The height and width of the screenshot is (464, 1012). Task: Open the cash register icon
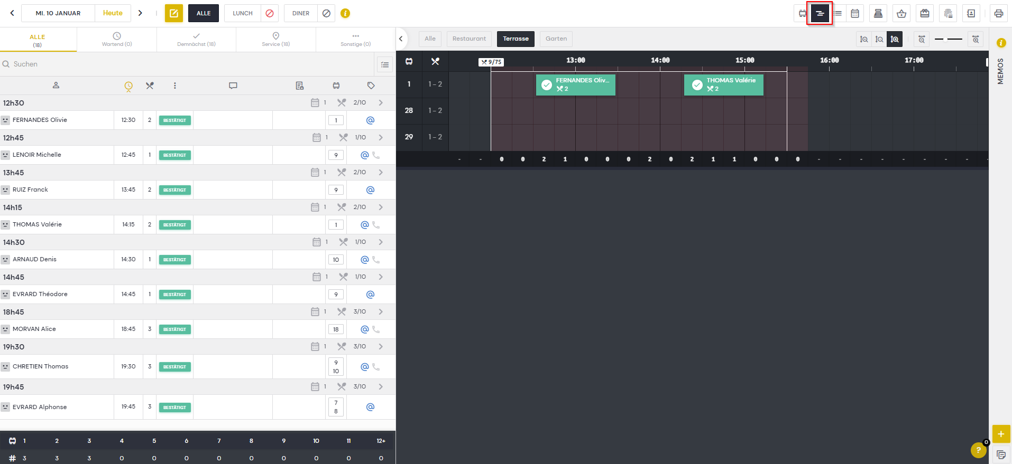(x=878, y=13)
